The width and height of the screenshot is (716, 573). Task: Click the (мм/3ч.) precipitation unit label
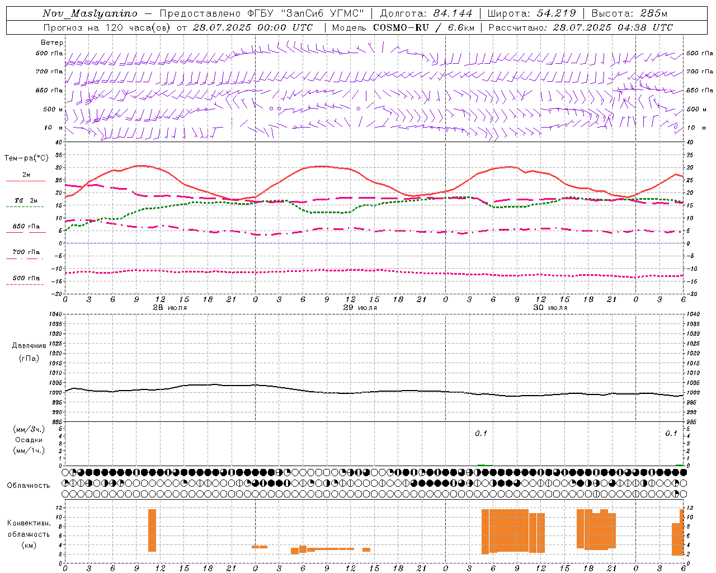click(x=29, y=429)
